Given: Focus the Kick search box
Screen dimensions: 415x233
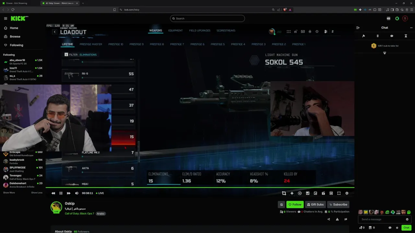Looking at the screenshot, I should 207,18.
